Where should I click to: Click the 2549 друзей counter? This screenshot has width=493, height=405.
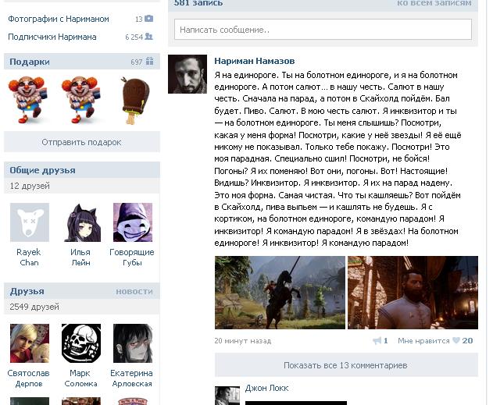pyautogui.click(x=34, y=307)
